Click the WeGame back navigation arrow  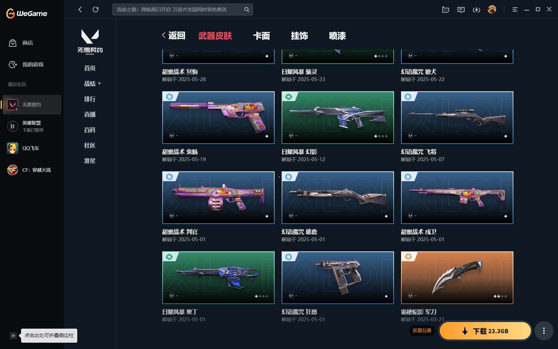coord(80,9)
